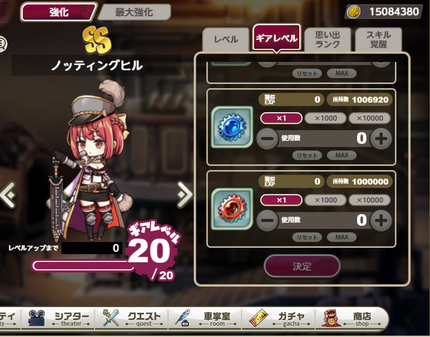Show previous character with left chevron
Viewport: 430px width, 337px height.
pos(8,195)
